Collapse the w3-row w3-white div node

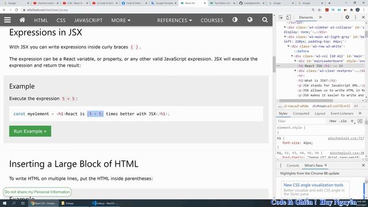[289, 47]
